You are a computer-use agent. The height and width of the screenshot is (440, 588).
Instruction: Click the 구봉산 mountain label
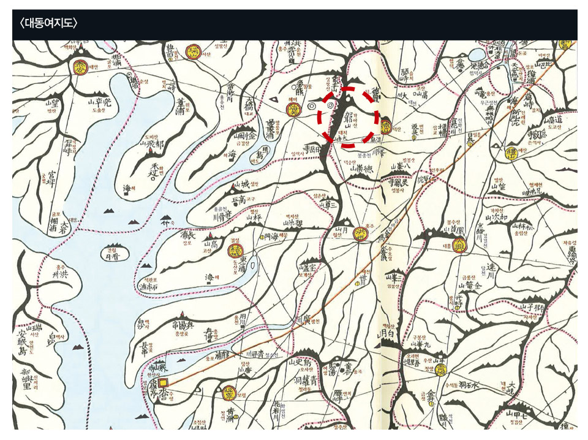tap(419, 336)
